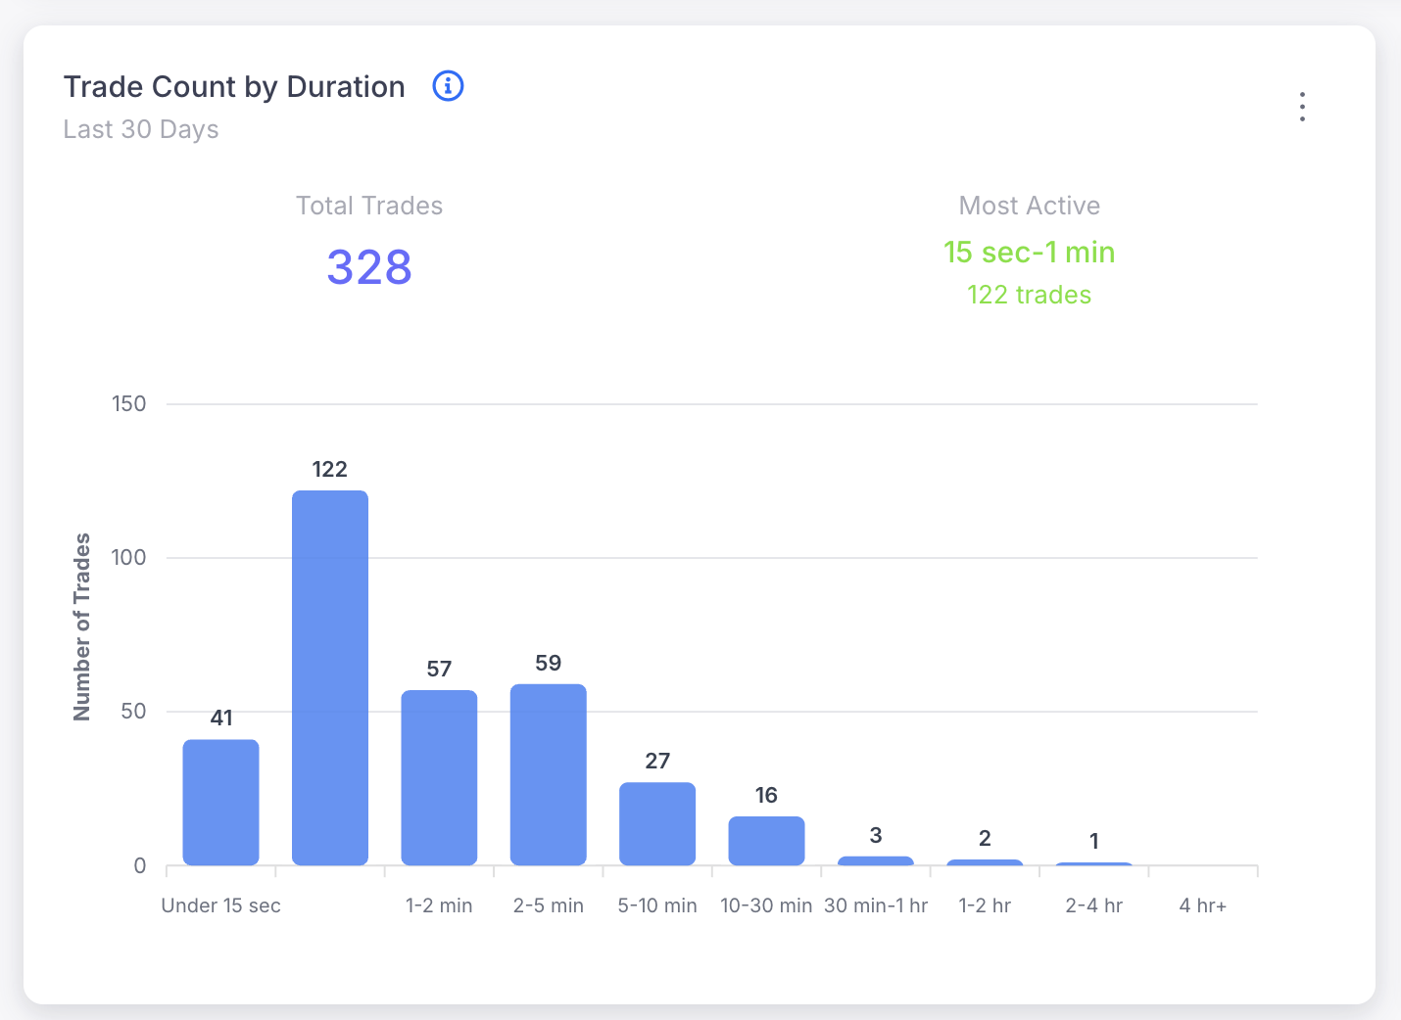This screenshot has width=1401, height=1020.
Task: Select the 2-5 min bar with 59 trades
Action: click(549, 774)
